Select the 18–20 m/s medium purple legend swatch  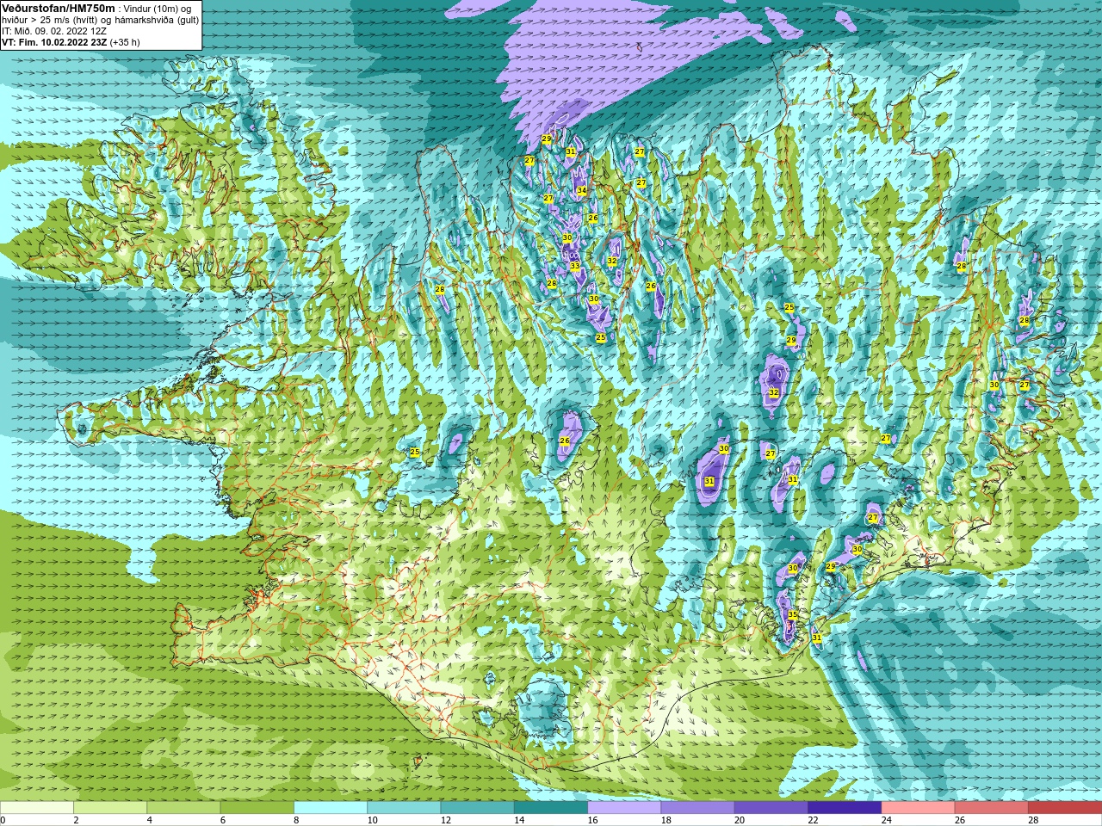click(x=698, y=808)
